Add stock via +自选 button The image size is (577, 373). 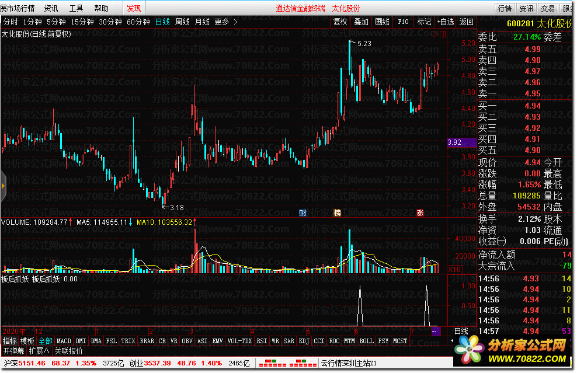point(445,22)
